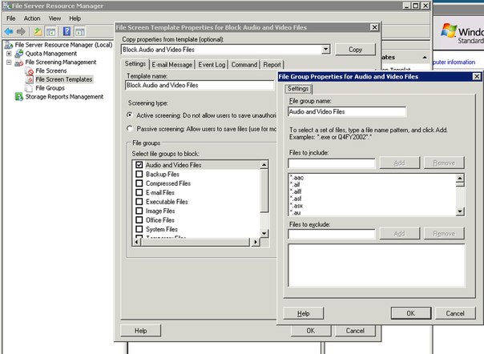Click the computer information link
The width and height of the screenshot is (484, 354).
[x=454, y=62]
